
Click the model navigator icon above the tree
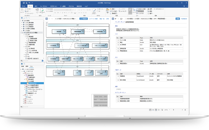point(22,18)
